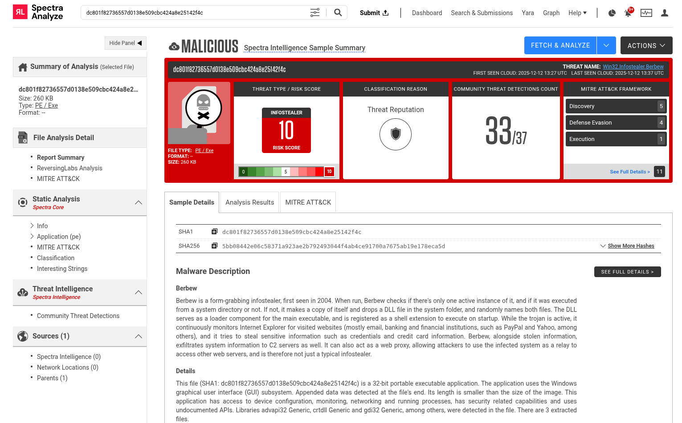The image size is (682, 423).
Task: Open advanced search filter options icon
Action: (315, 13)
